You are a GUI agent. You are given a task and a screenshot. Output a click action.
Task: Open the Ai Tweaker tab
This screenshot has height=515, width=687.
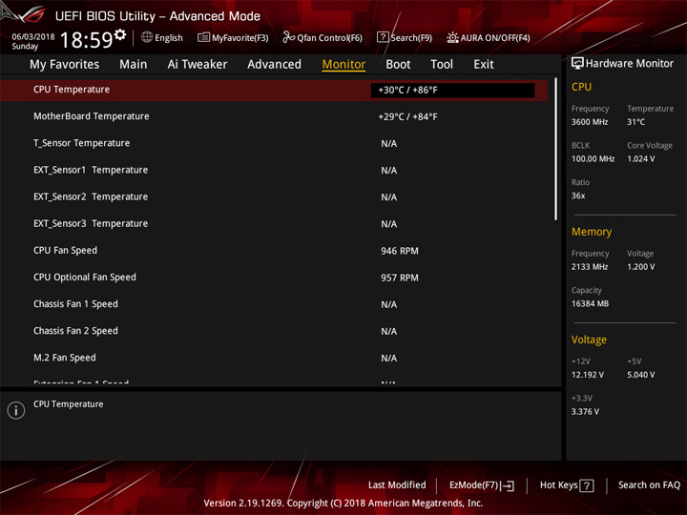198,65
